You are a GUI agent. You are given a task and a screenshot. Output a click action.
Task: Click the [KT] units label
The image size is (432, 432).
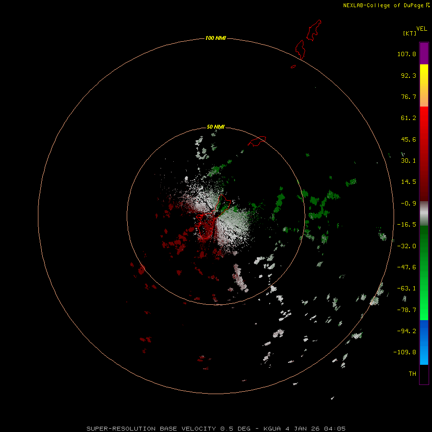410,33
